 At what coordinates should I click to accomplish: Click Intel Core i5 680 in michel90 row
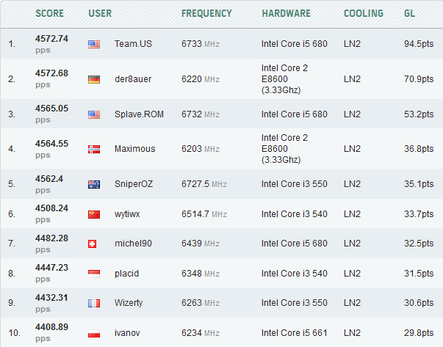click(x=294, y=244)
